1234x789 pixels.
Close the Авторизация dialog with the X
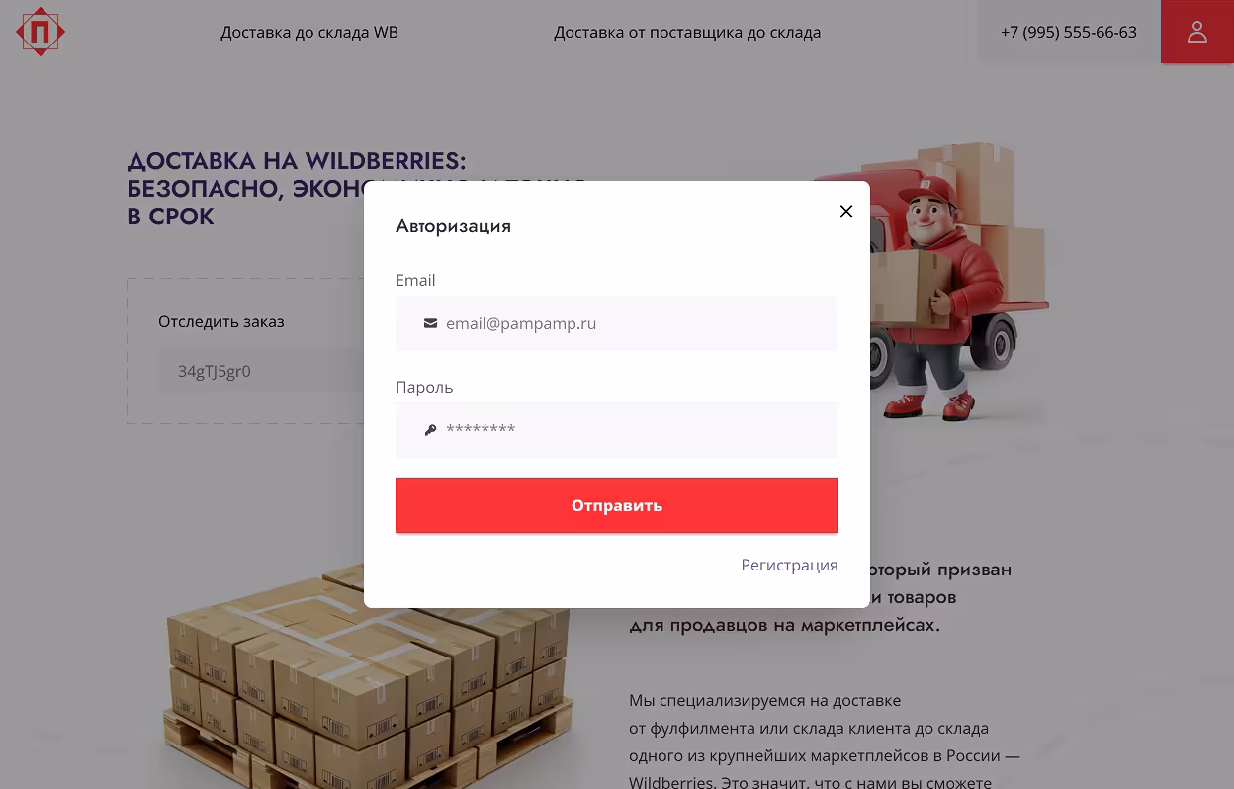(x=846, y=211)
